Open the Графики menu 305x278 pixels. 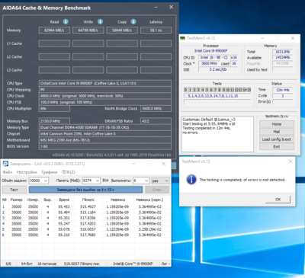tap(50, 172)
